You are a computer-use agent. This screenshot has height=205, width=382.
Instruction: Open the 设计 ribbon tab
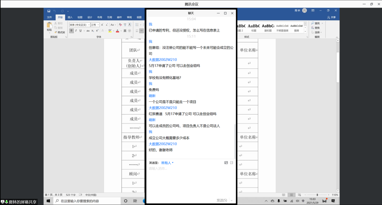pyautogui.click(x=90, y=17)
